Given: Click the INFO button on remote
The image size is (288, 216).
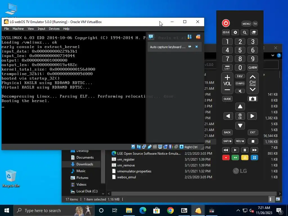Looking at the screenshot, I should [x=240, y=83].
